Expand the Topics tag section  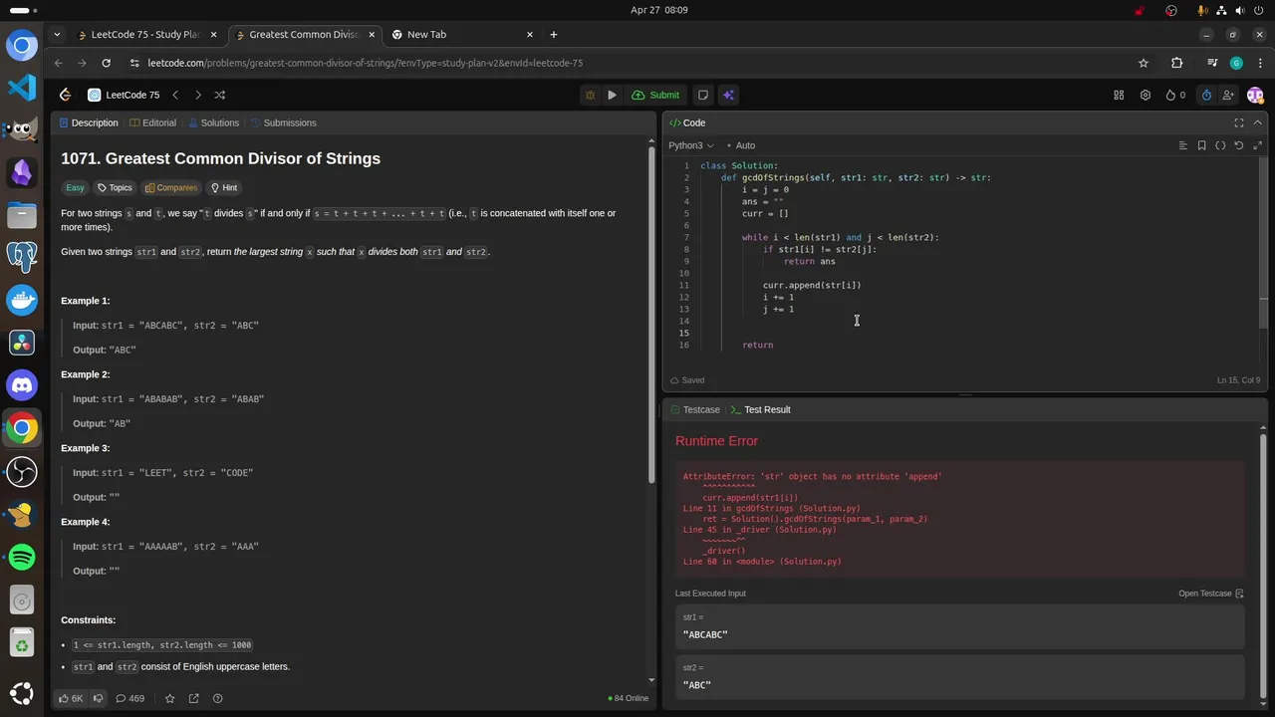click(x=115, y=187)
